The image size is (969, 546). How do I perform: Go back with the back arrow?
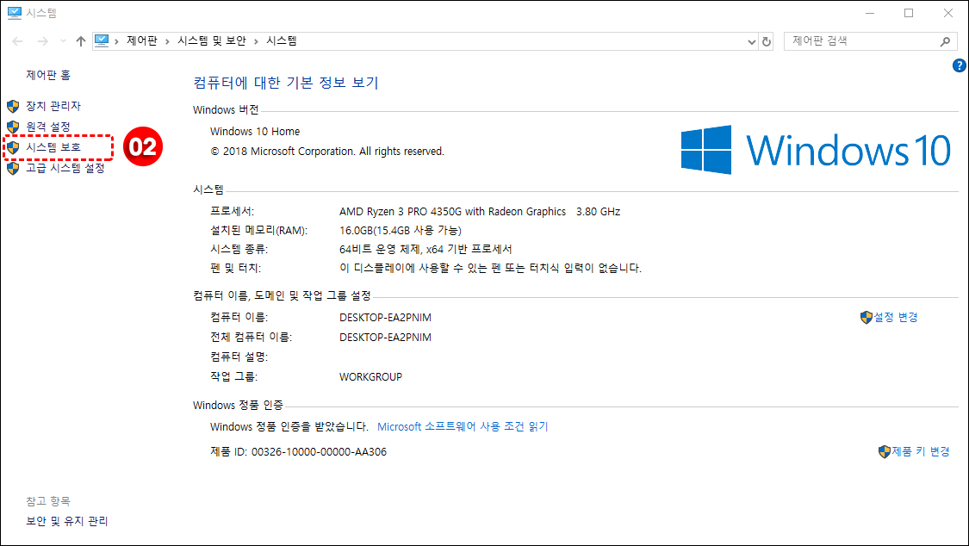pyautogui.click(x=17, y=41)
